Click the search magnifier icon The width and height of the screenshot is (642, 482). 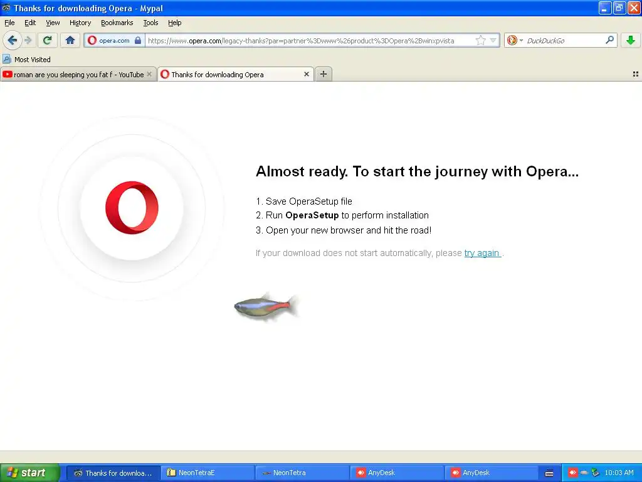point(609,40)
